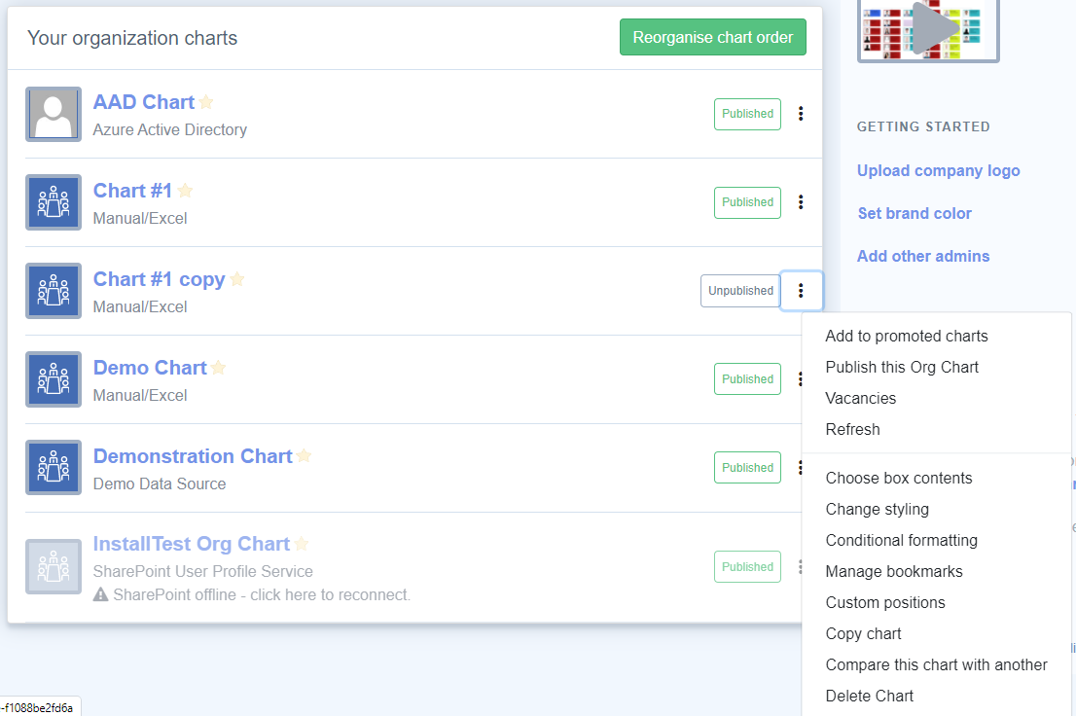Click the Demo Chart org icon
Image resolution: width=1076 pixels, height=716 pixels.
[54, 379]
